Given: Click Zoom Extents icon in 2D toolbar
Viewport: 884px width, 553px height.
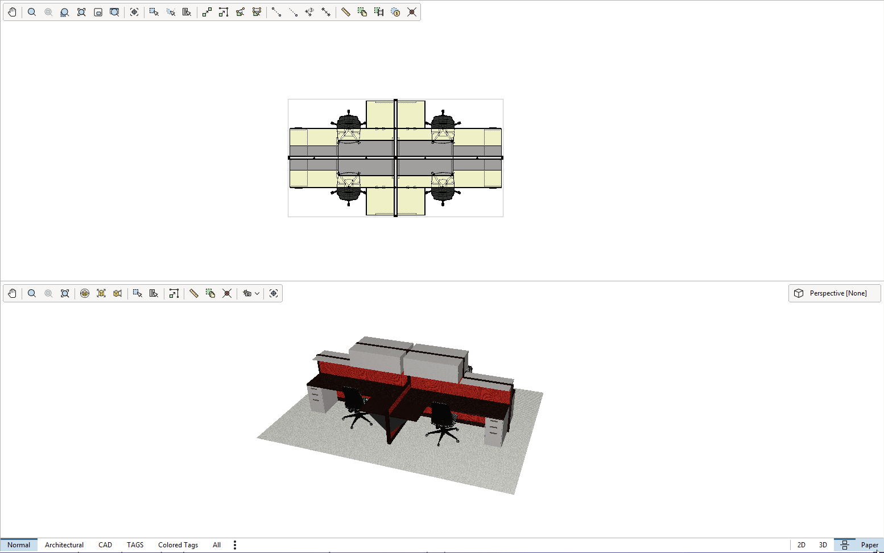Looking at the screenshot, I should [x=81, y=12].
